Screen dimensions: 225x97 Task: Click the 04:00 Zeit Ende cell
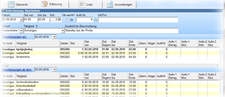(133, 57)
